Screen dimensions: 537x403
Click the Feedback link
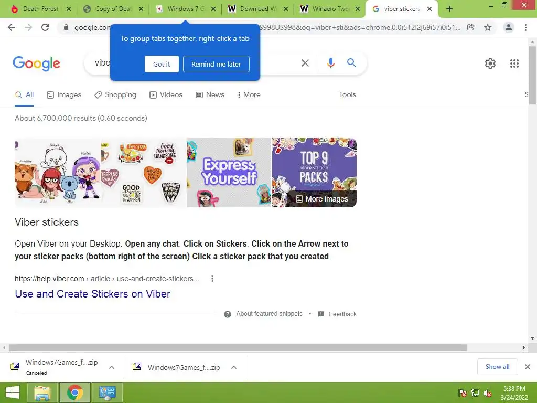pyautogui.click(x=337, y=314)
